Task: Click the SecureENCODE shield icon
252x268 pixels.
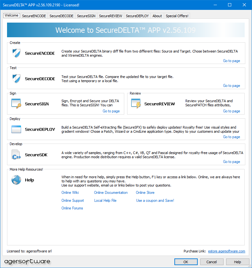Action: pos(16,53)
